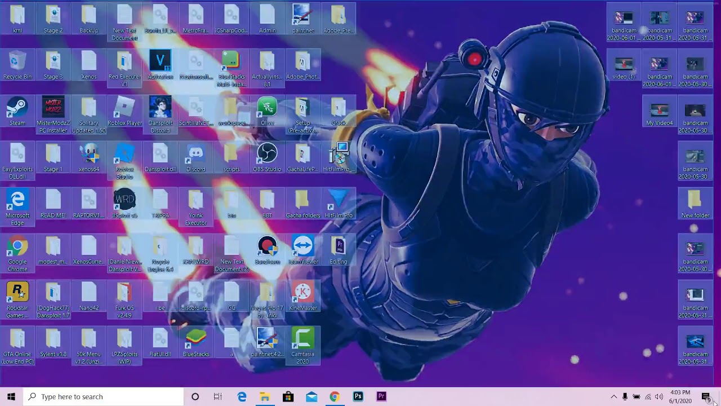Open BlueStacks desktop icon
Viewport: 721px width, 406px height.
(x=196, y=342)
